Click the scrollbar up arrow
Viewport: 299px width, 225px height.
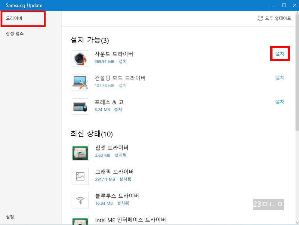click(x=297, y=13)
